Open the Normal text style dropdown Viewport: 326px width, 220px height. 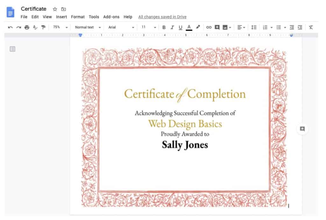(88, 27)
